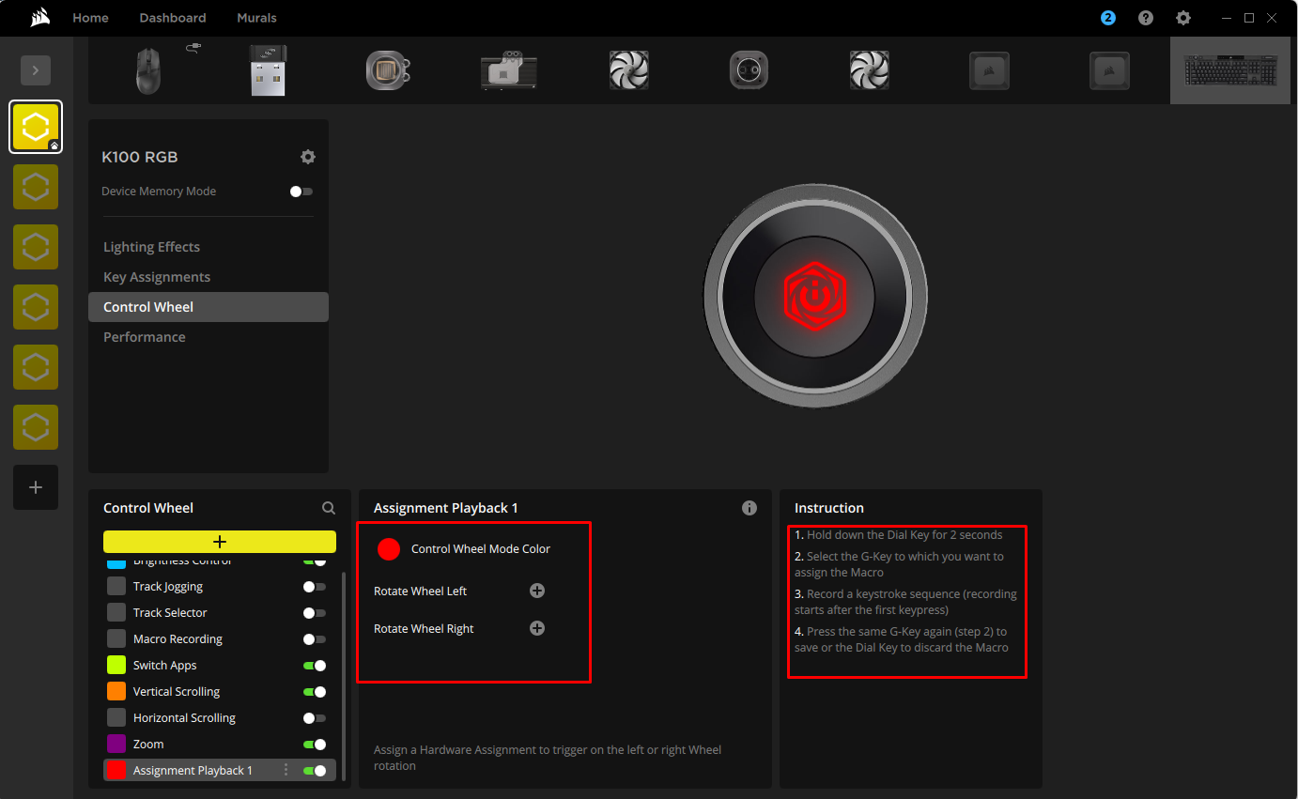Click the K100 RGB device settings gear
The height and width of the screenshot is (799, 1298).
(x=308, y=157)
